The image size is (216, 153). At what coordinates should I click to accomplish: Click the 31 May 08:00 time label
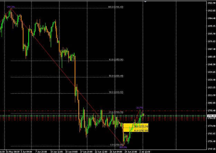point(13,152)
